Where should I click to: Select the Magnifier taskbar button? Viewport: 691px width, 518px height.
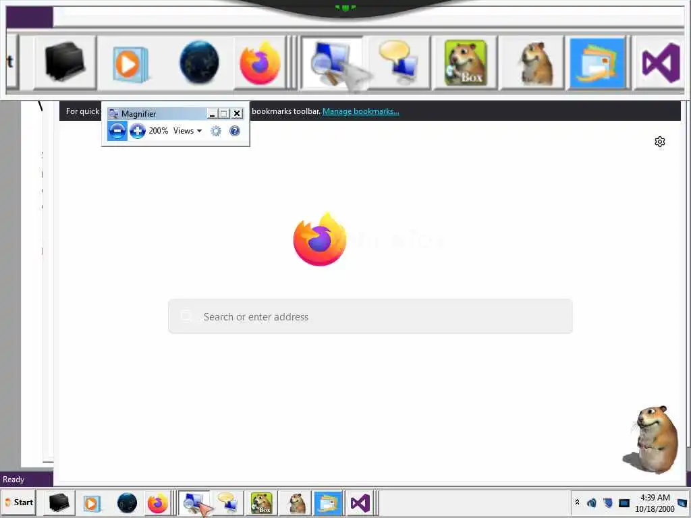click(194, 503)
